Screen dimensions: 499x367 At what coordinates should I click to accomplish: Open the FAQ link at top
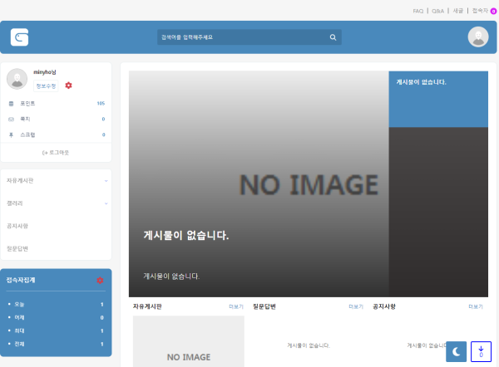coord(417,11)
